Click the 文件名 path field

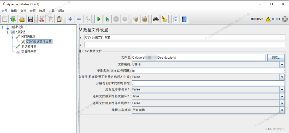click(199, 58)
